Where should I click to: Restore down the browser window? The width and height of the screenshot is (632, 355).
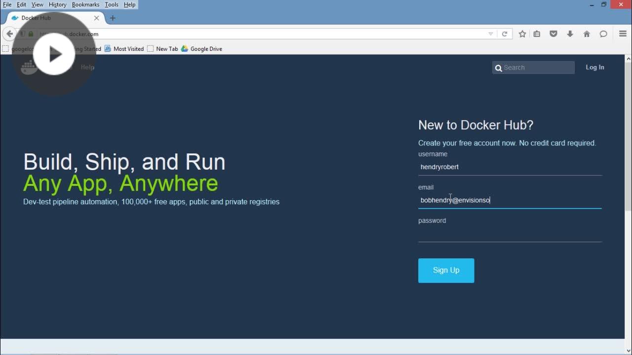[x=603, y=4]
